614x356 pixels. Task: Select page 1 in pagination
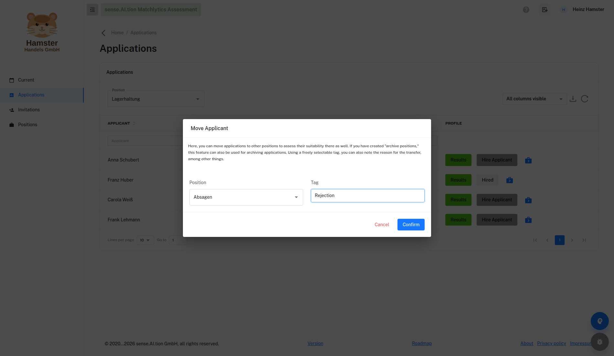coord(560,240)
